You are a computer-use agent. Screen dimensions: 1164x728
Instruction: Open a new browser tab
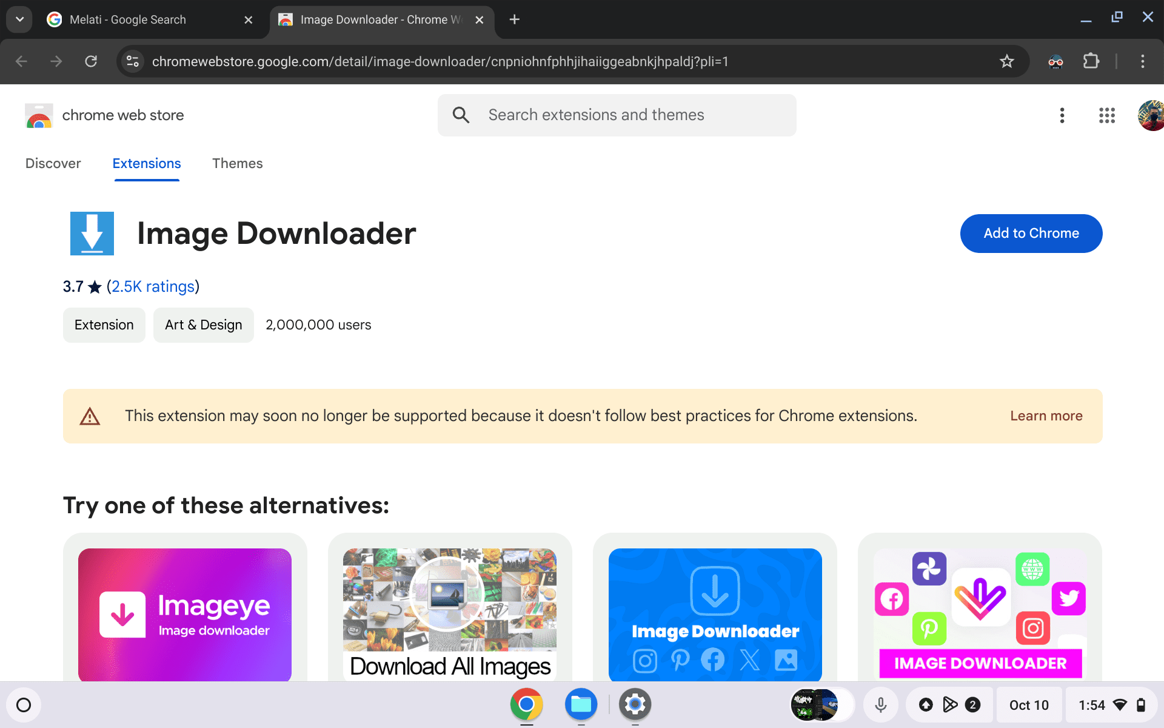click(514, 19)
